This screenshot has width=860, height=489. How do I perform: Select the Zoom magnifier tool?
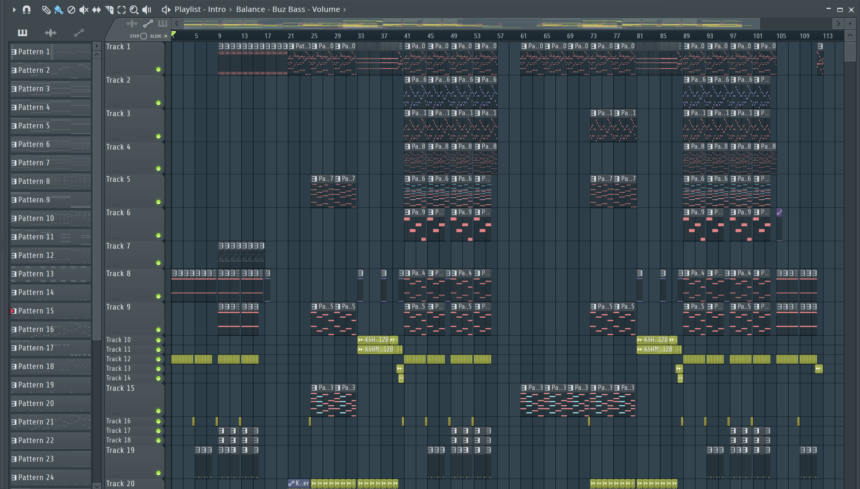tap(134, 10)
